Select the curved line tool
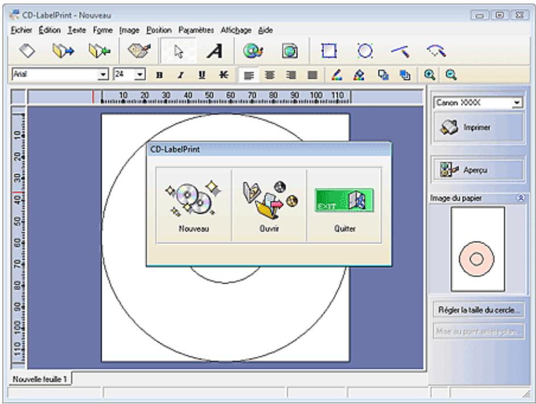536x404 pixels. (x=437, y=51)
